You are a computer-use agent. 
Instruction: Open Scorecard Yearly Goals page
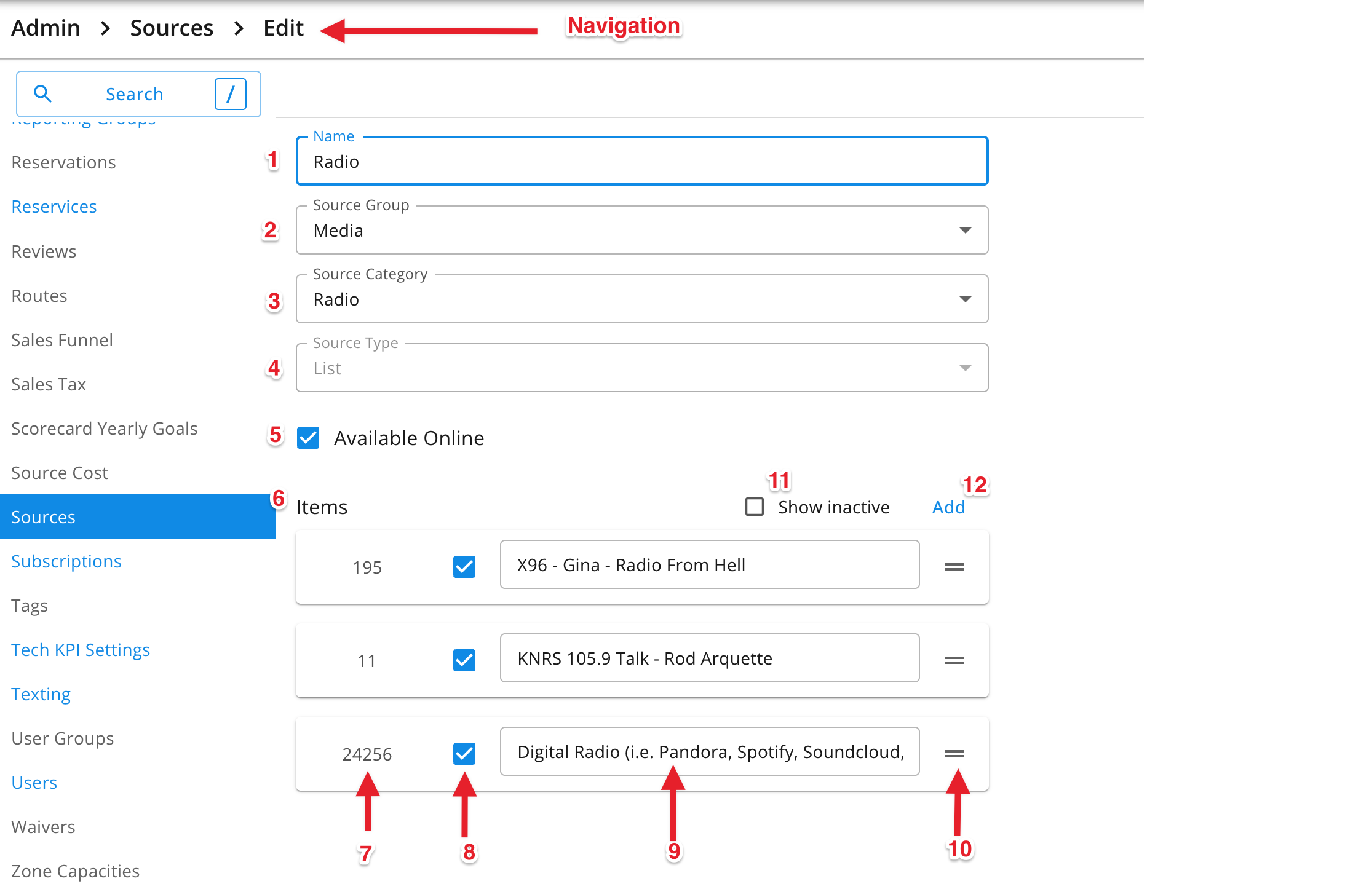[x=105, y=429]
